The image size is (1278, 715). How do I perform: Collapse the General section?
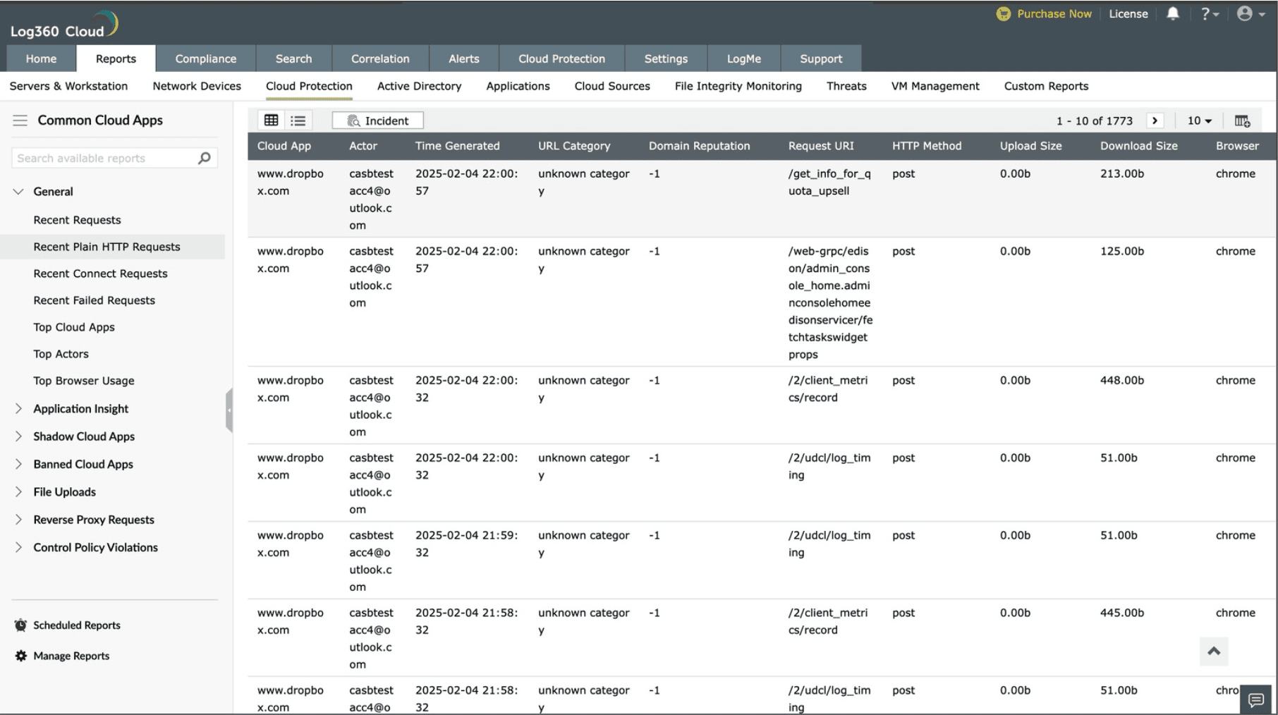coord(19,192)
